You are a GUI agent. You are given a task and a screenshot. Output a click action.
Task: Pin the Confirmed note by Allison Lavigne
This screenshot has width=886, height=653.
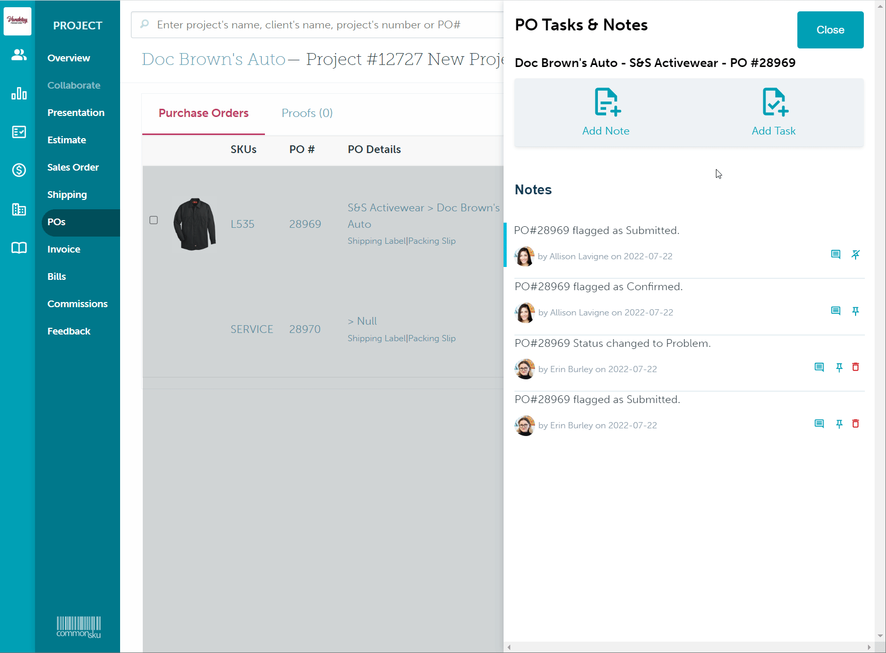[x=856, y=311]
